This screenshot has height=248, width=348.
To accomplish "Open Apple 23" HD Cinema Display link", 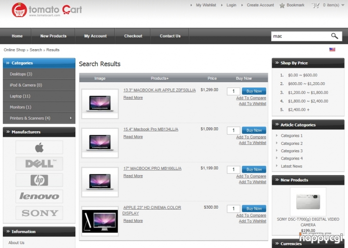I will click(152, 210).
